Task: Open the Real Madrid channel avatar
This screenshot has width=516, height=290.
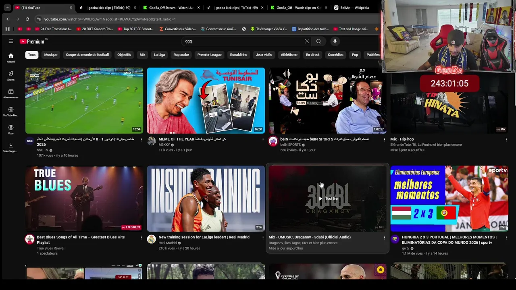Action: (x=151, y=239)
